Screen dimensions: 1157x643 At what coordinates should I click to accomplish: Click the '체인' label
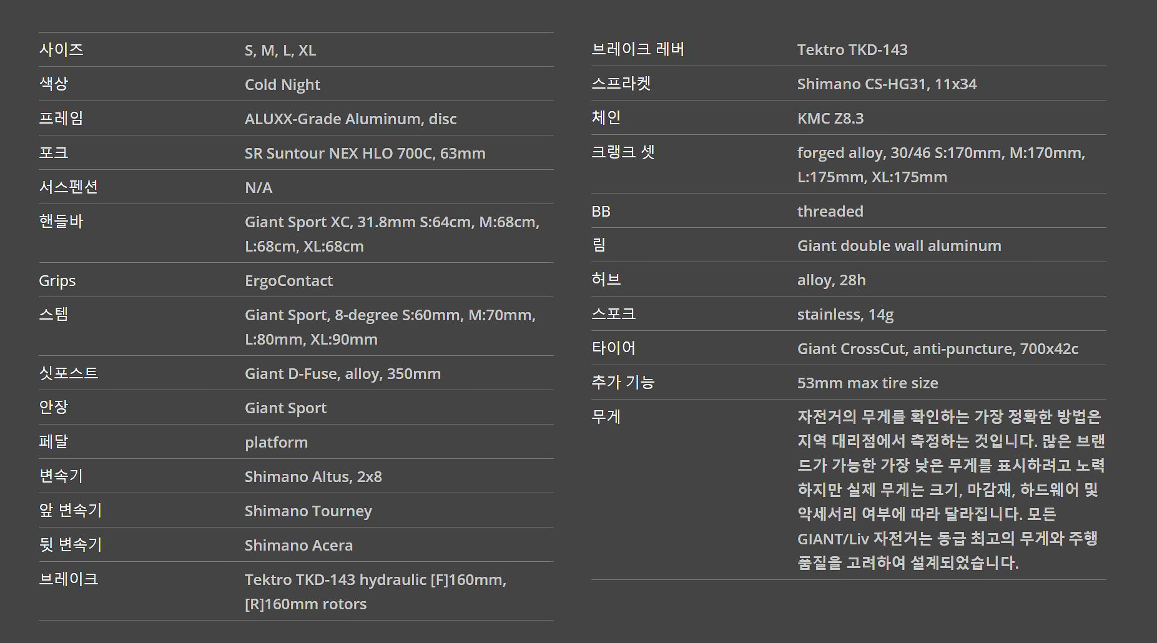click(606, 118)
